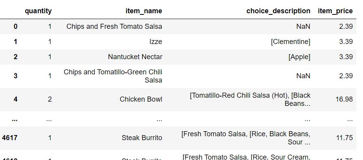The width and height of the screenshot is (363, 160).
Task: Select the Nantucket Nectar cell
Action: [x=135, y=57]
